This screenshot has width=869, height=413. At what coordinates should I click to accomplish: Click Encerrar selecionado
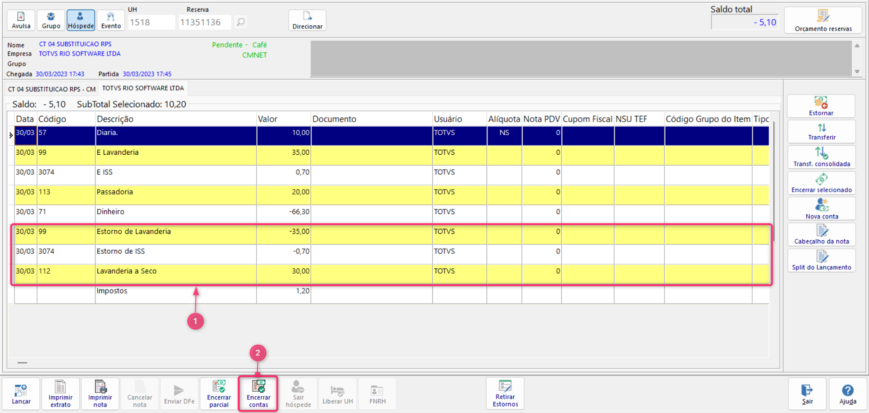pos(821,183)
